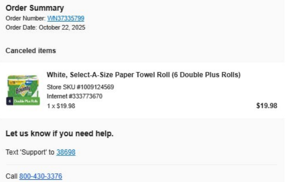Click 'Let us know if you need help' heading
This screenshot has height=182, width=290.
(60, 133)
